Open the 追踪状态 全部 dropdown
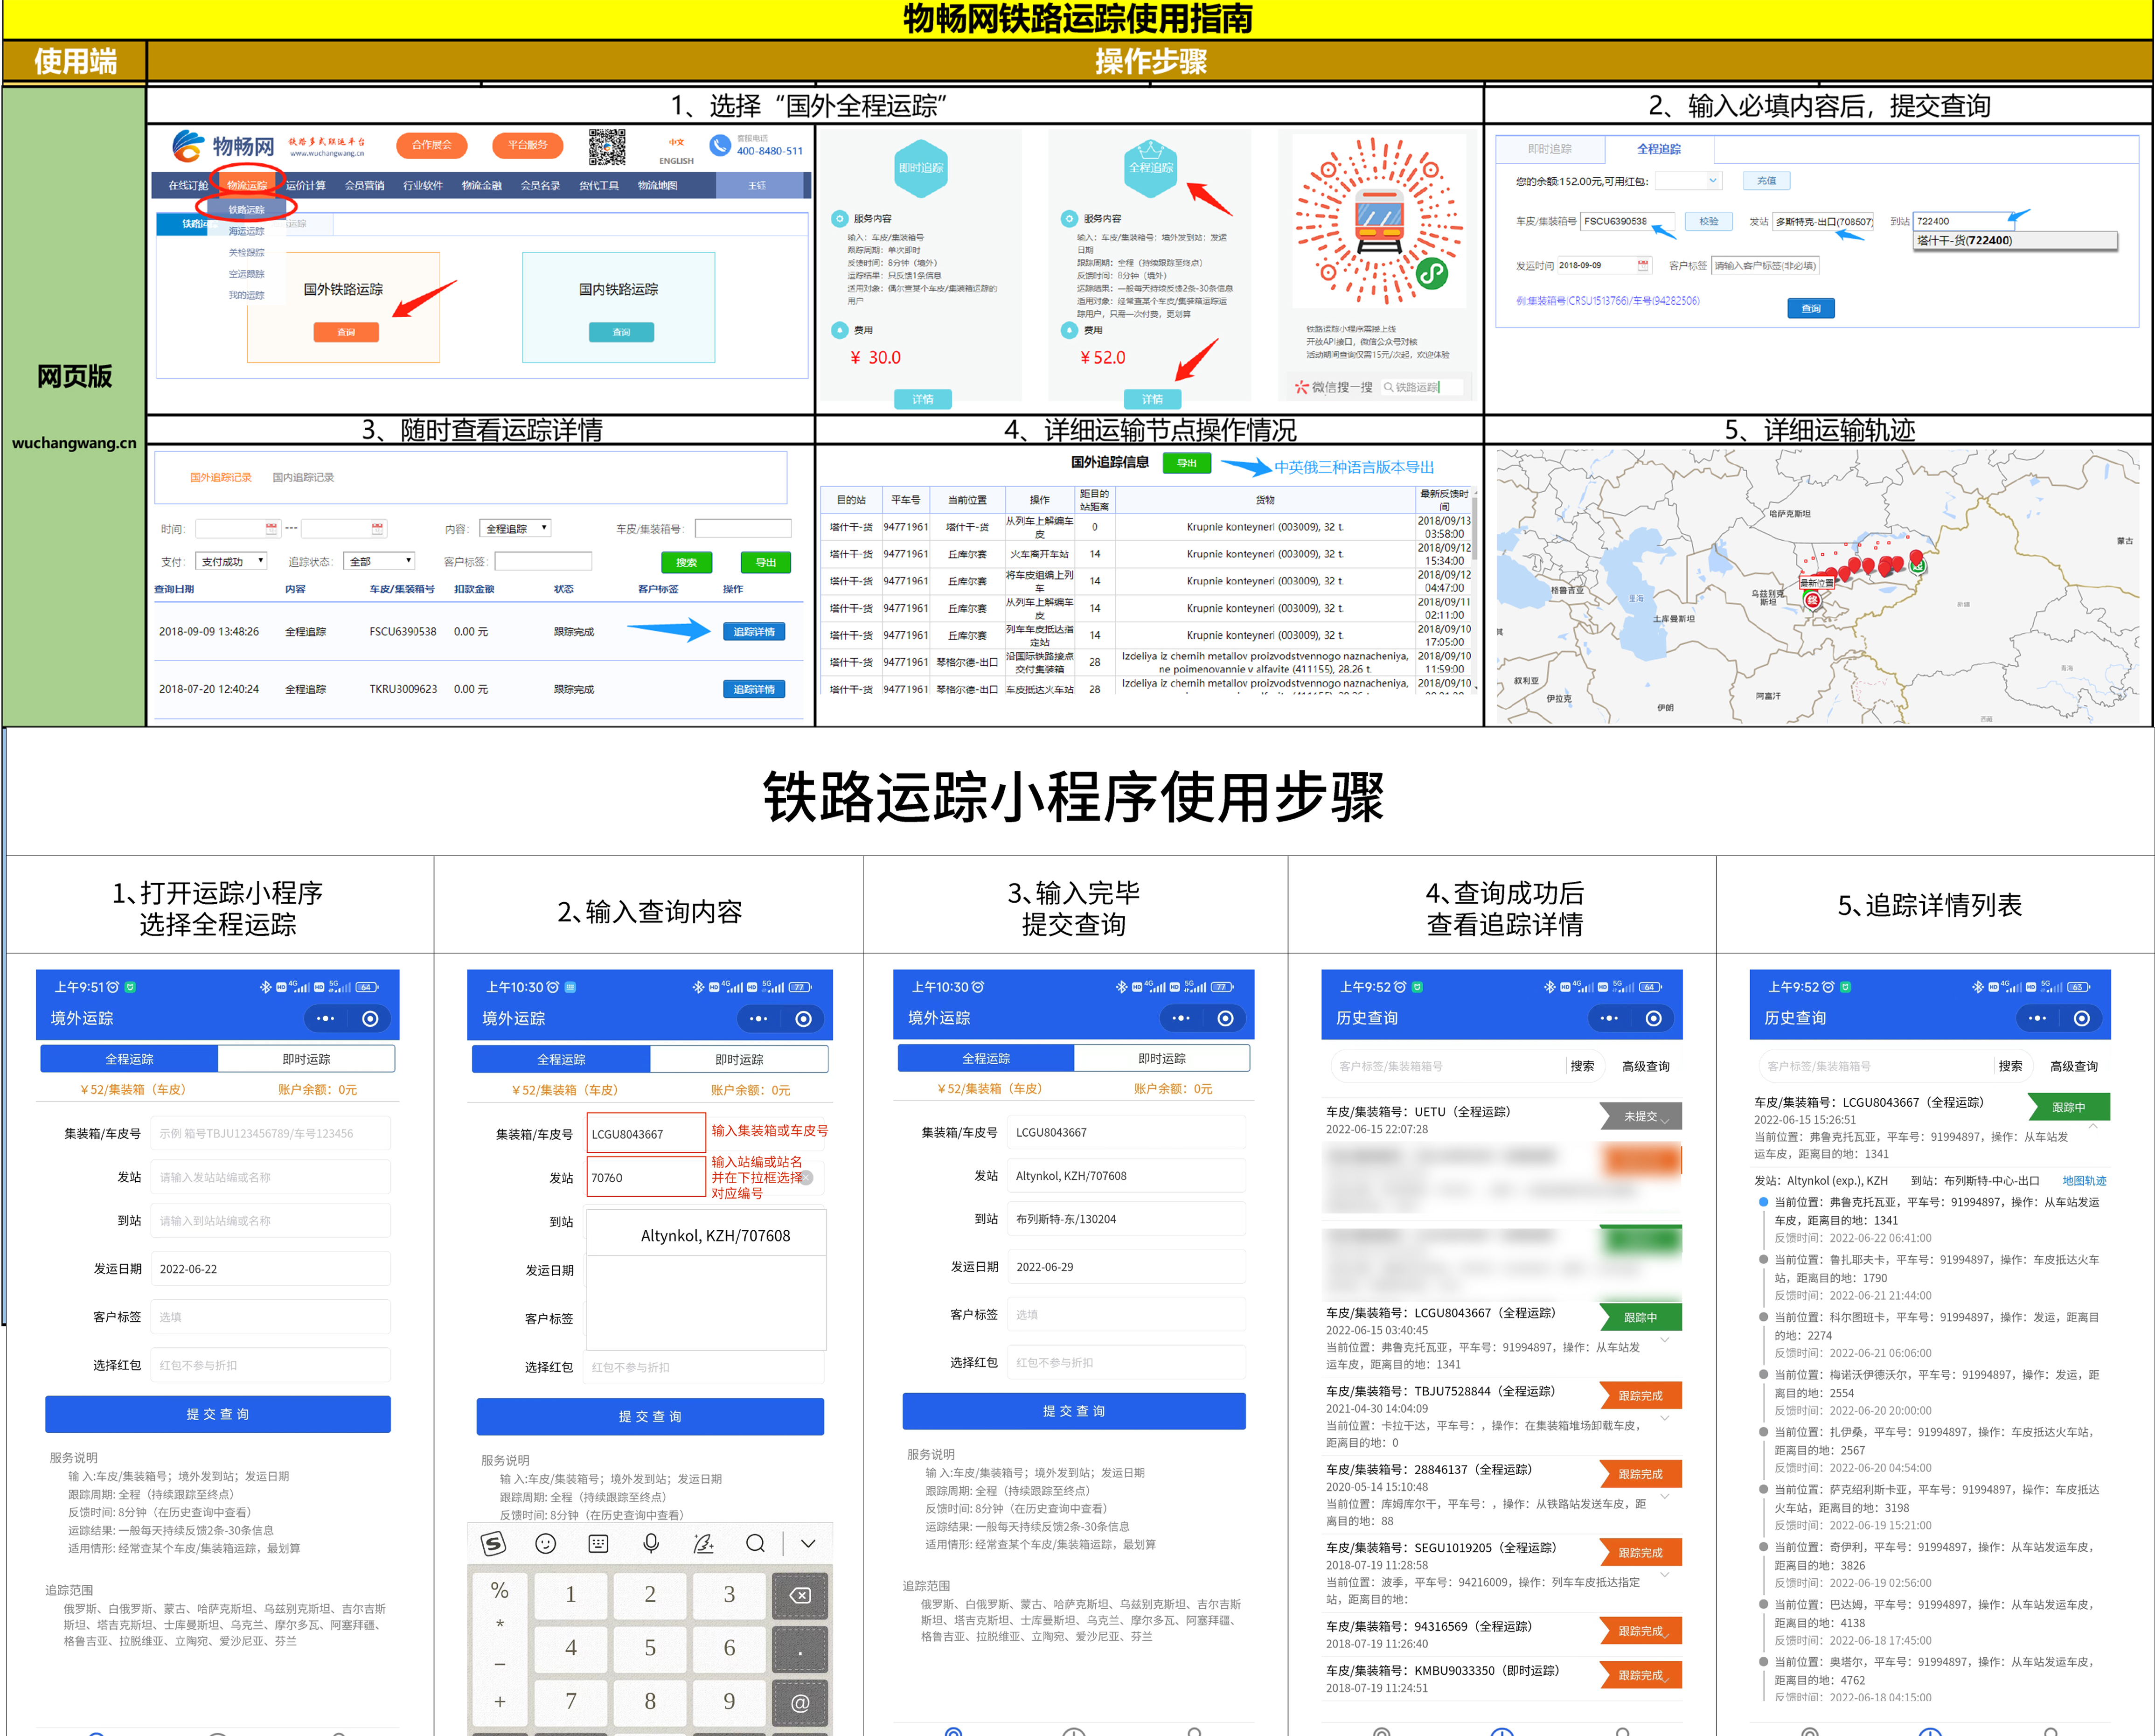The height and width of the screenshot is (1736, 2155). pyautogui.click(x=379, y=561)
